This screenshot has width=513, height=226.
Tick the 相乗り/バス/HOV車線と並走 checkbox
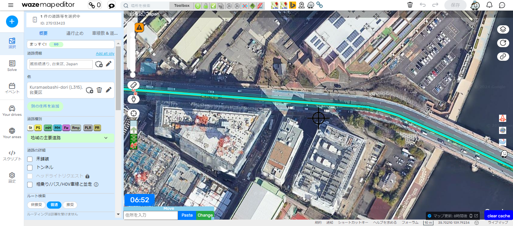tap(30, 184)
